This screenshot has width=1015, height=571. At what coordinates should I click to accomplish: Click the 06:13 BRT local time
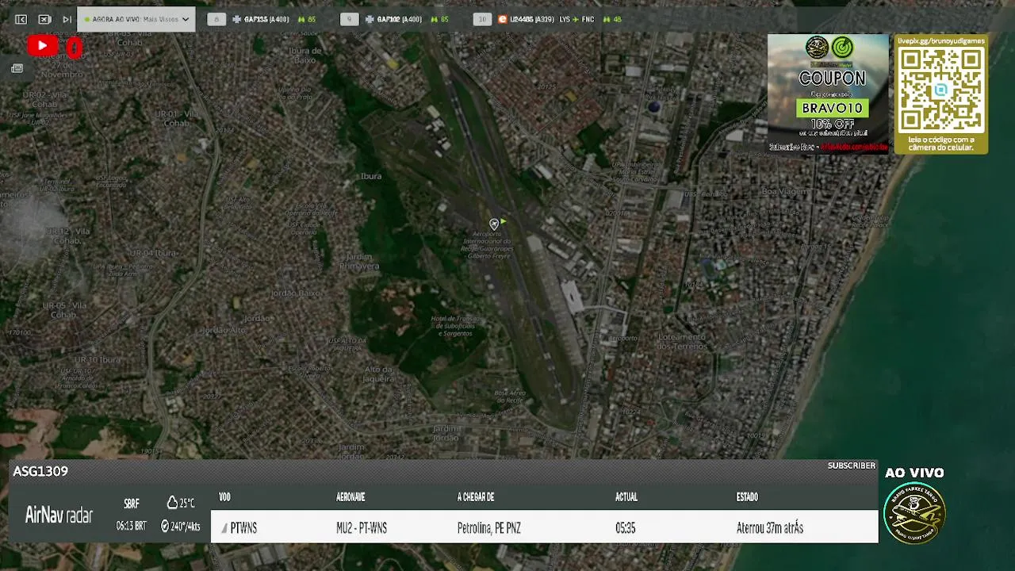(x=131, y=526)
